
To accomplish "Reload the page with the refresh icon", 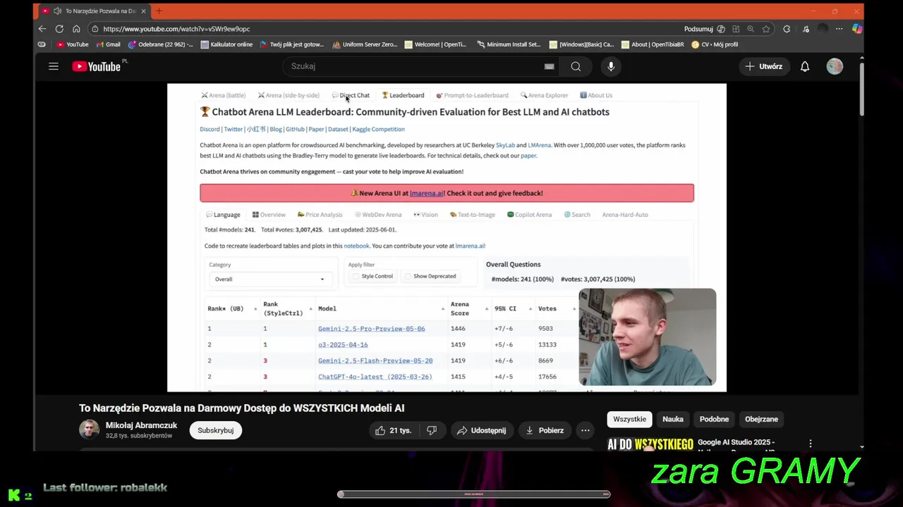I will [x=59, y=29].
